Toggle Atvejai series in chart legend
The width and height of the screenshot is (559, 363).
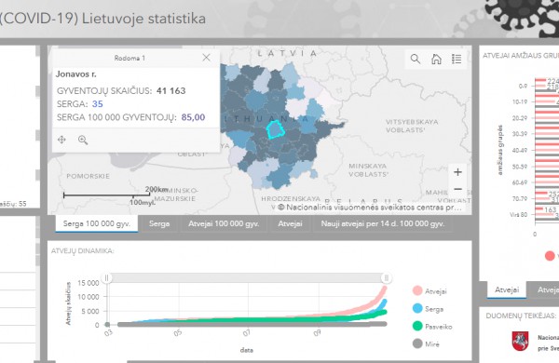(429, 291)
